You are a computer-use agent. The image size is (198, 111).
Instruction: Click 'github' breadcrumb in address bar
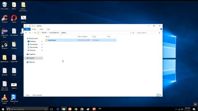[x=64, y=33]
